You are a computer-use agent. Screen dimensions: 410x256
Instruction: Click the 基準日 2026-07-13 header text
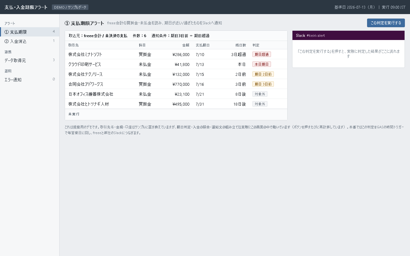coord(355,7)
